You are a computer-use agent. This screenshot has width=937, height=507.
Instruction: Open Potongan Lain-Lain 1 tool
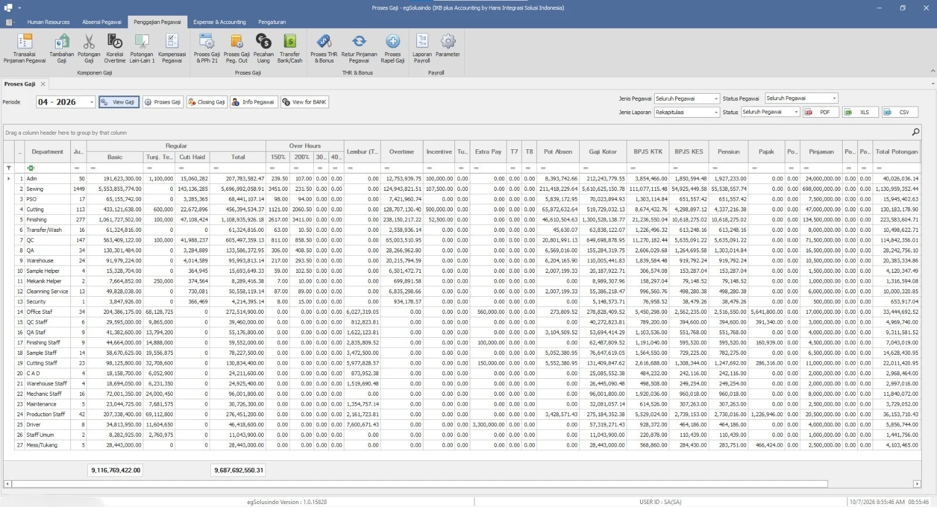click(142, 49)
